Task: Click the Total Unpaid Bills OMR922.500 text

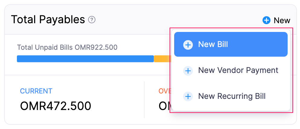Action: pos(67,47)
